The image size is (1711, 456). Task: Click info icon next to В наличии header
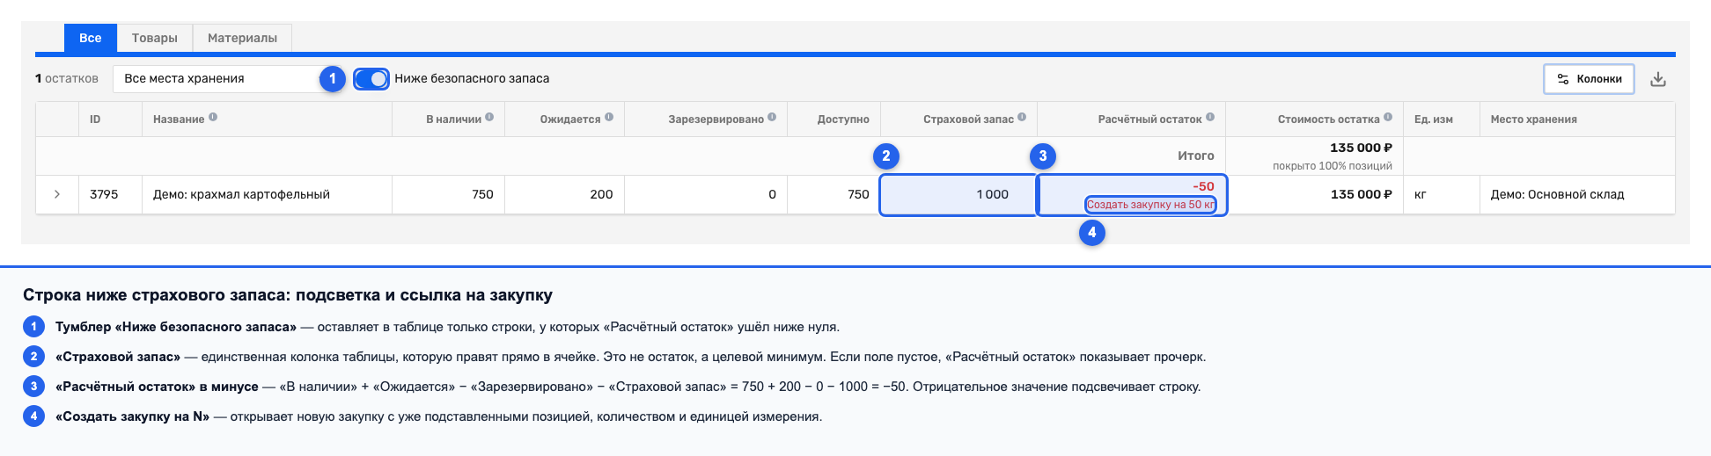click(489, 117)
